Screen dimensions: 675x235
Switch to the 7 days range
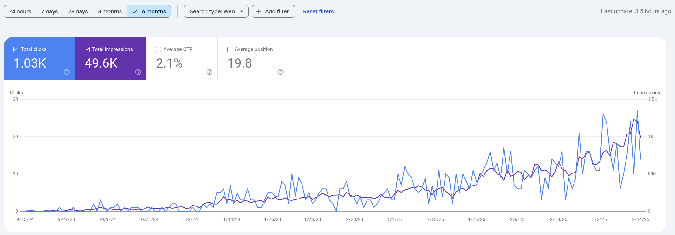tap(50, 11)
